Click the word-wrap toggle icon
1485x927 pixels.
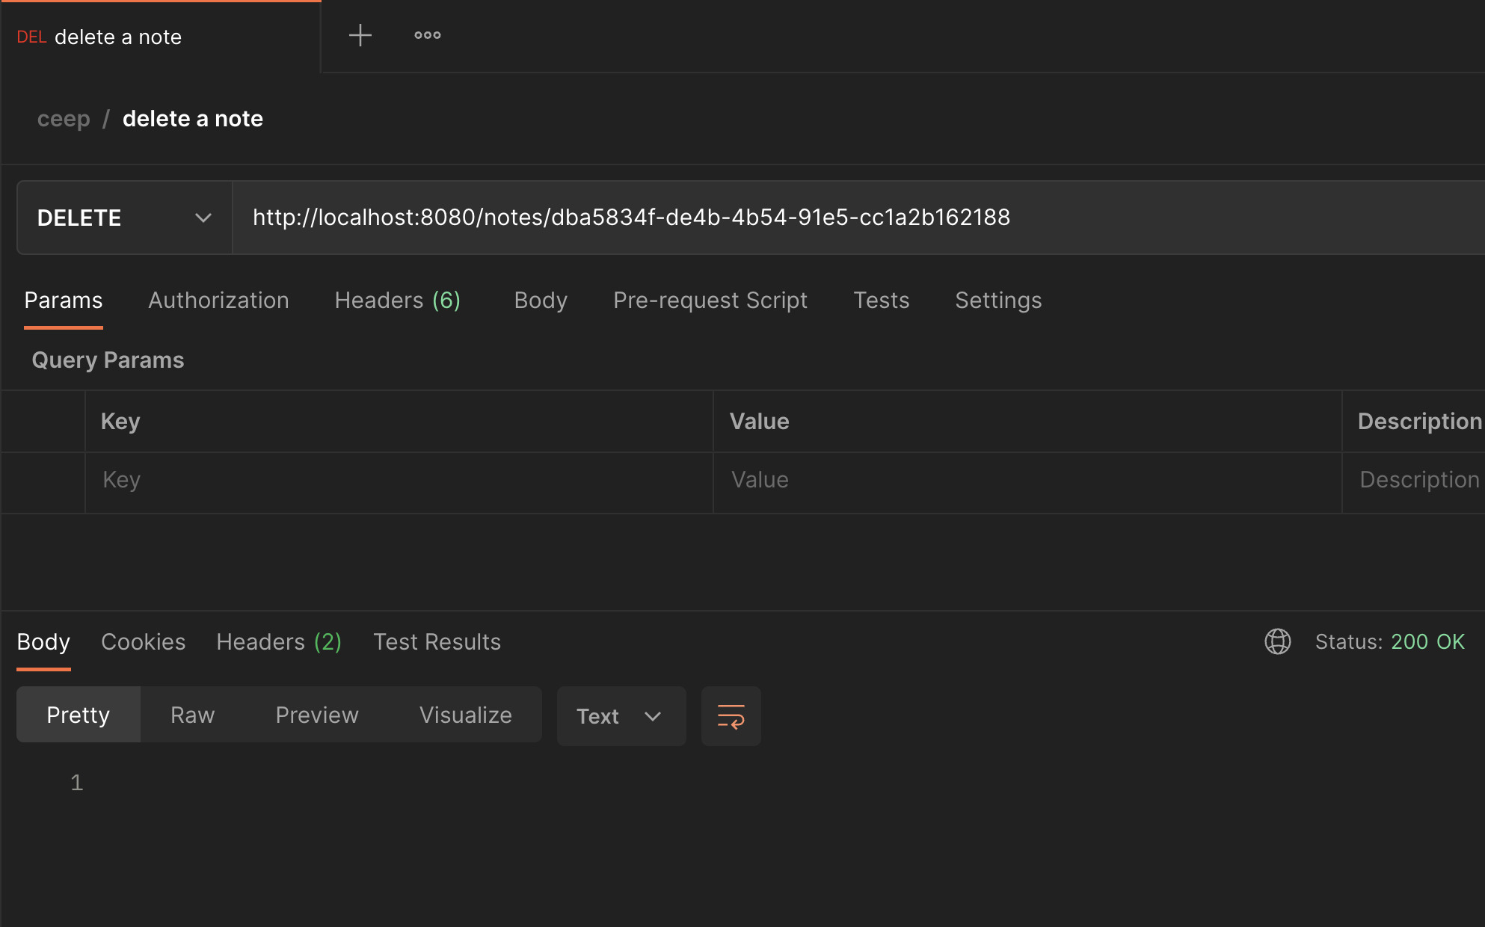[731, 715]
